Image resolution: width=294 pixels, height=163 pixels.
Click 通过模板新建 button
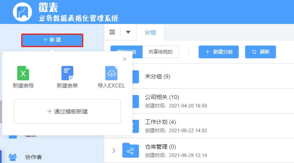pos(67,111)
